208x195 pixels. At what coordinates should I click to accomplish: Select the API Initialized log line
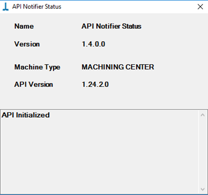(26, 115)
